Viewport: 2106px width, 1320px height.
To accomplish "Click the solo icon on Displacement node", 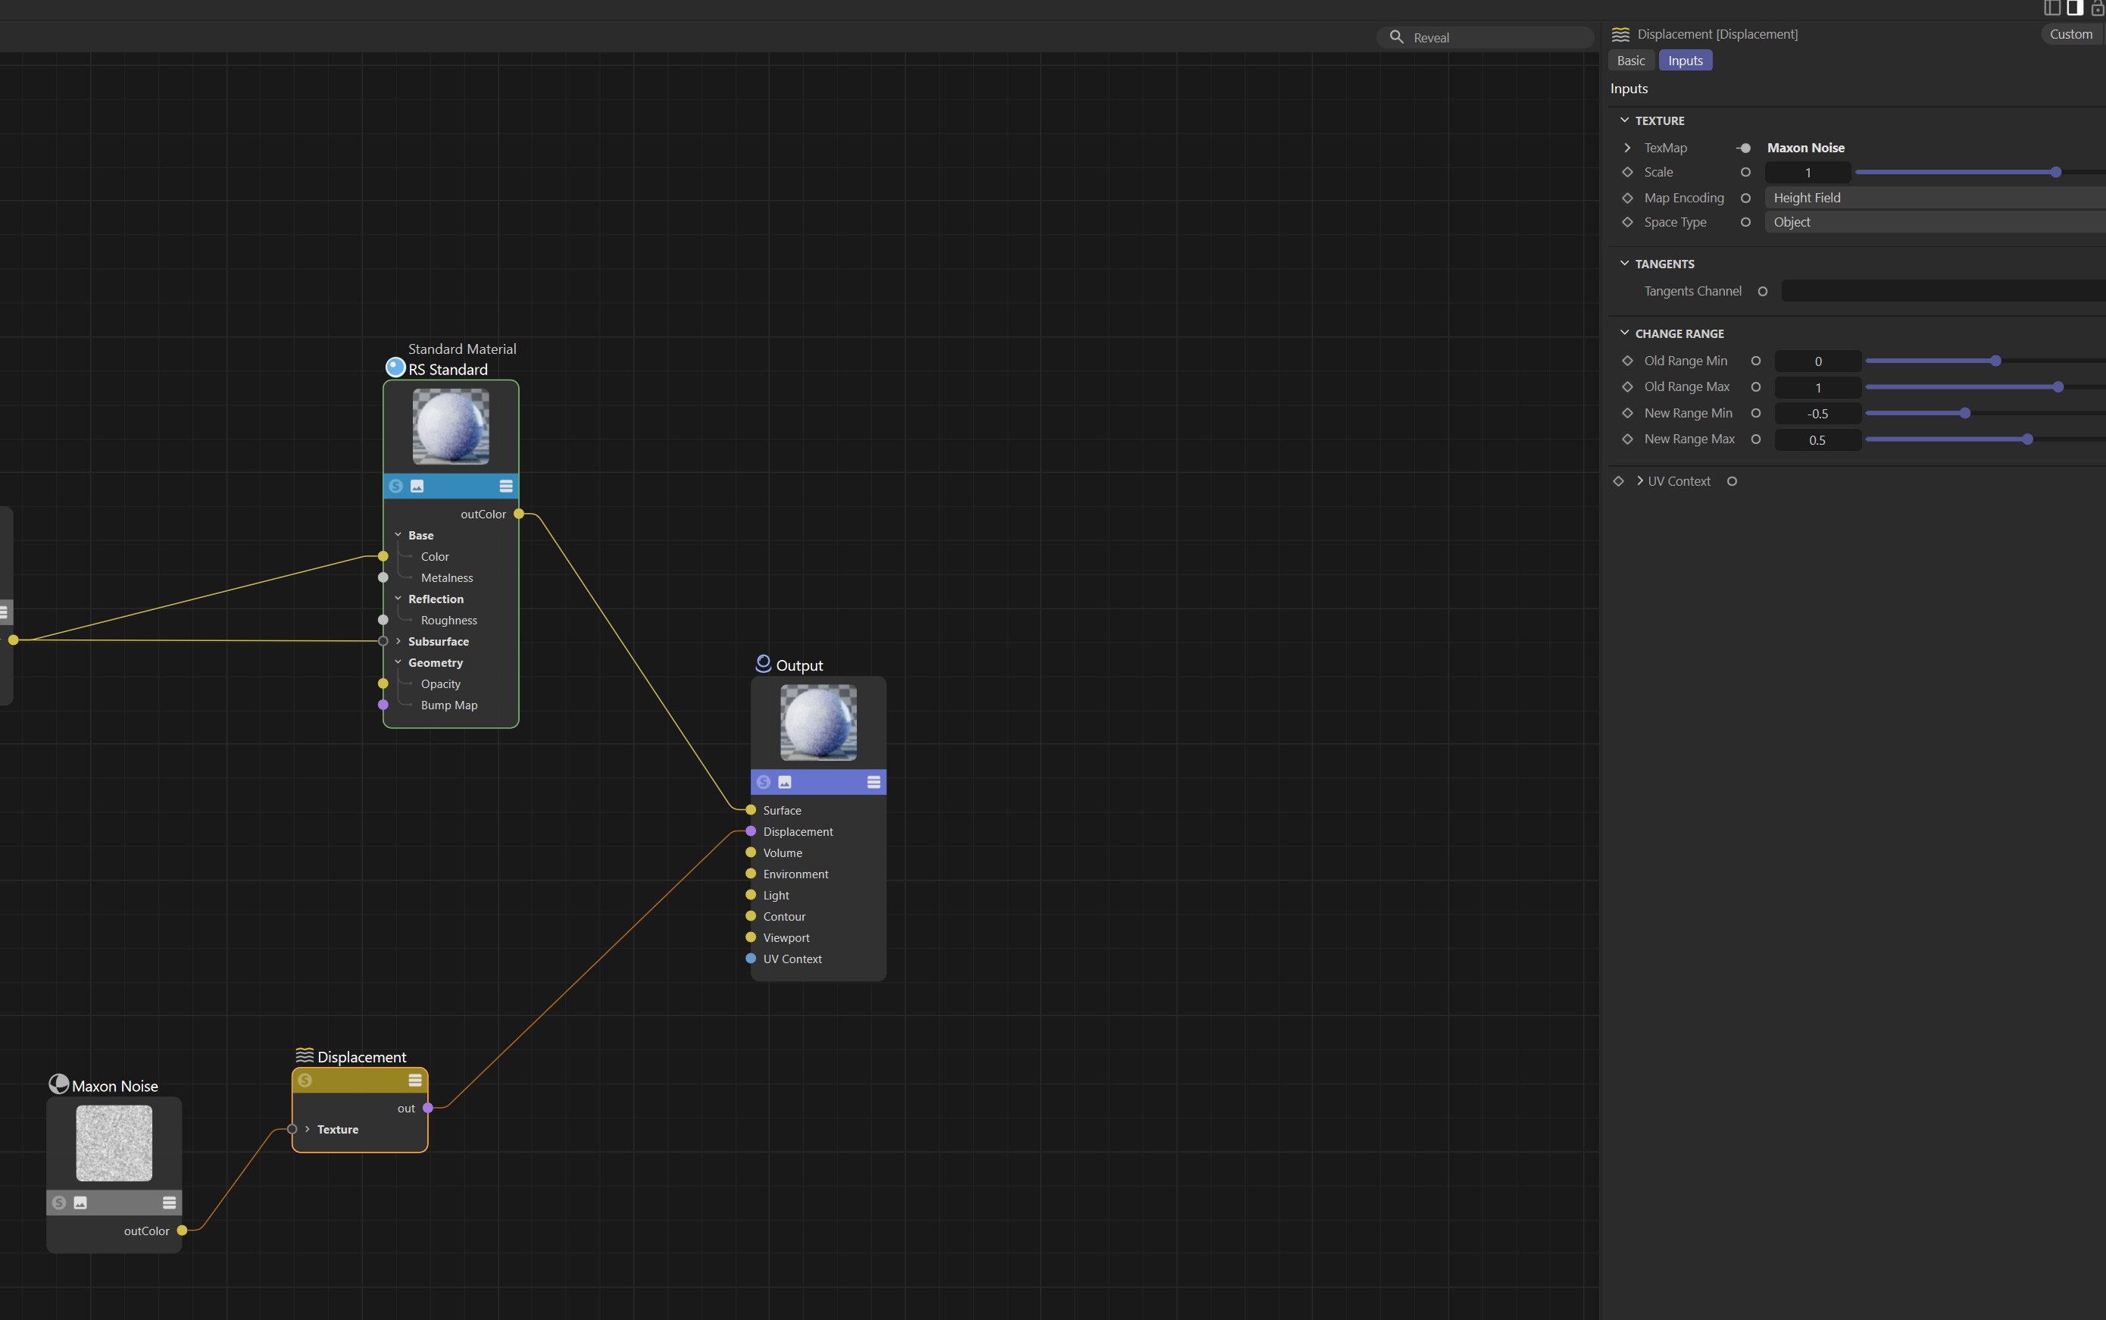I will click(305, 1080).
